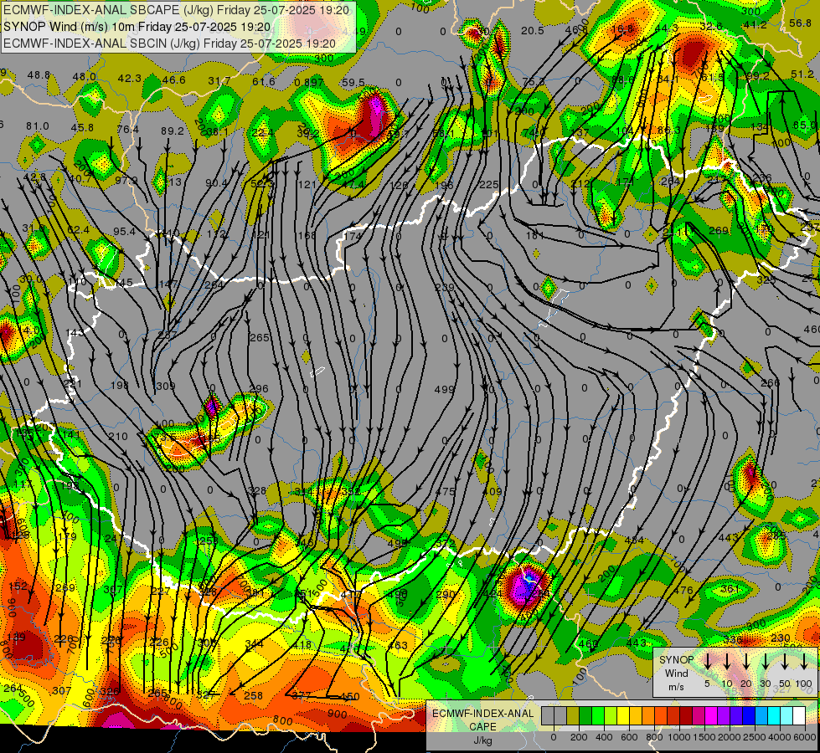The image size is (820, 753).
Task: Click the 30 m/s wind arrow in legend
Action: pos(766,662)
